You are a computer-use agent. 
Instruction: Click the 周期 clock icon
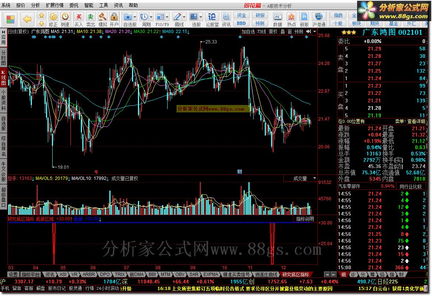(144, 17)
